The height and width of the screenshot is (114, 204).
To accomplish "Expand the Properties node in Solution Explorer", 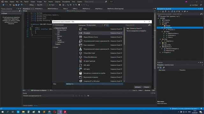I will [x=160, y=20].
